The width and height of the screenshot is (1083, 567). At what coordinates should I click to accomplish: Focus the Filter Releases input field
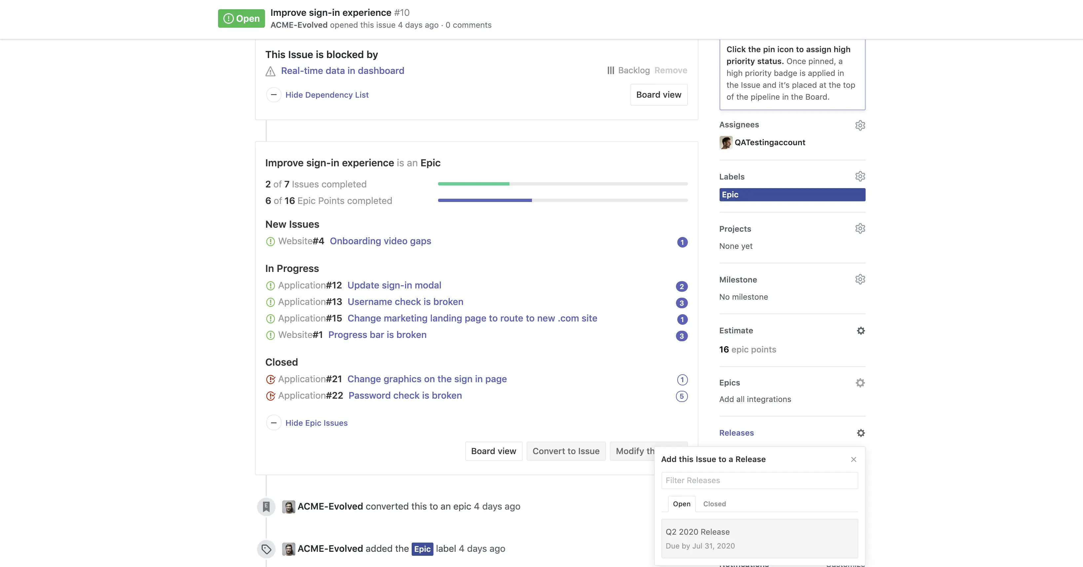click(759, 481)
